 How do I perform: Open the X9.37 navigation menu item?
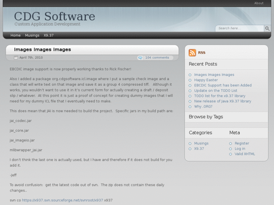(x=49, y=35)
